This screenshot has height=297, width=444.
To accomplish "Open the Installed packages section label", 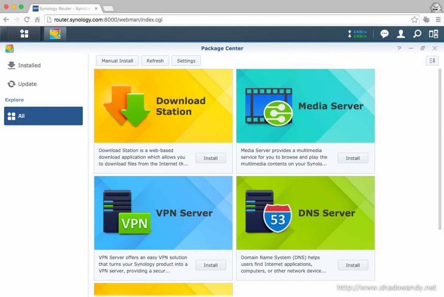I will 29,65.
